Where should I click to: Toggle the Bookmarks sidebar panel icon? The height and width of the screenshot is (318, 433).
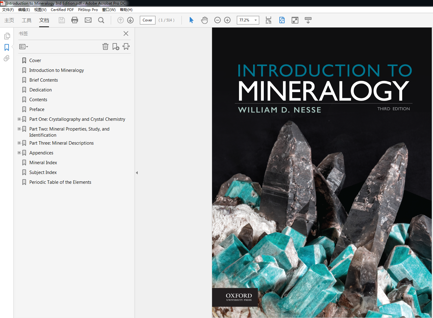coord(7,47)
